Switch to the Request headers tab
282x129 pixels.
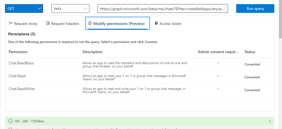tap(63, 24)
